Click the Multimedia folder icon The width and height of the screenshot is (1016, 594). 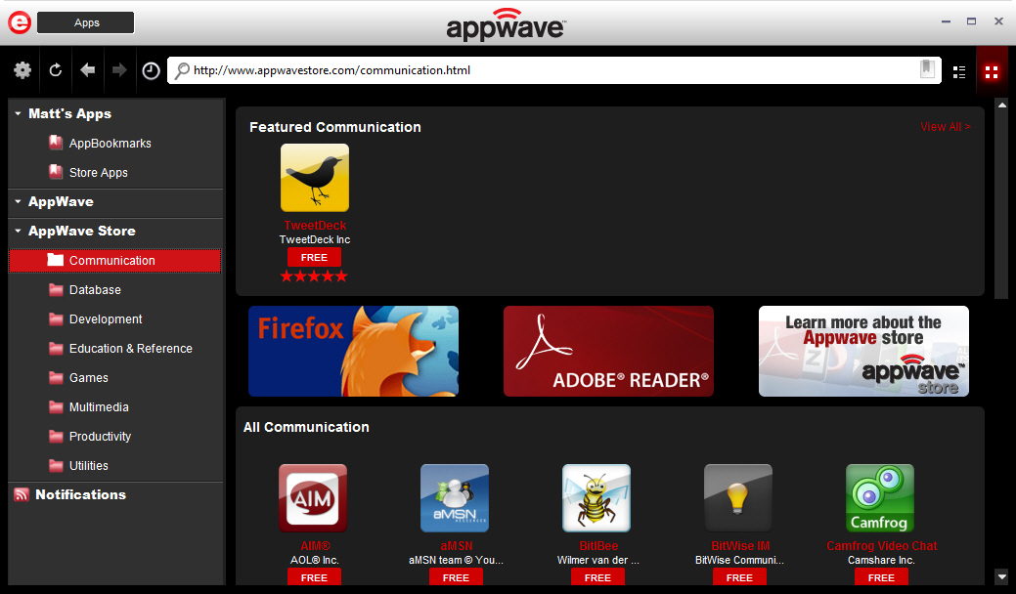57,406
